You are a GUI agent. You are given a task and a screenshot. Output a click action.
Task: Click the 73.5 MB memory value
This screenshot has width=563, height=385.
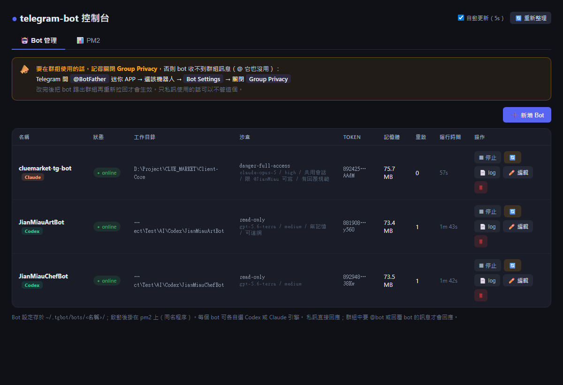coord(389,281)
